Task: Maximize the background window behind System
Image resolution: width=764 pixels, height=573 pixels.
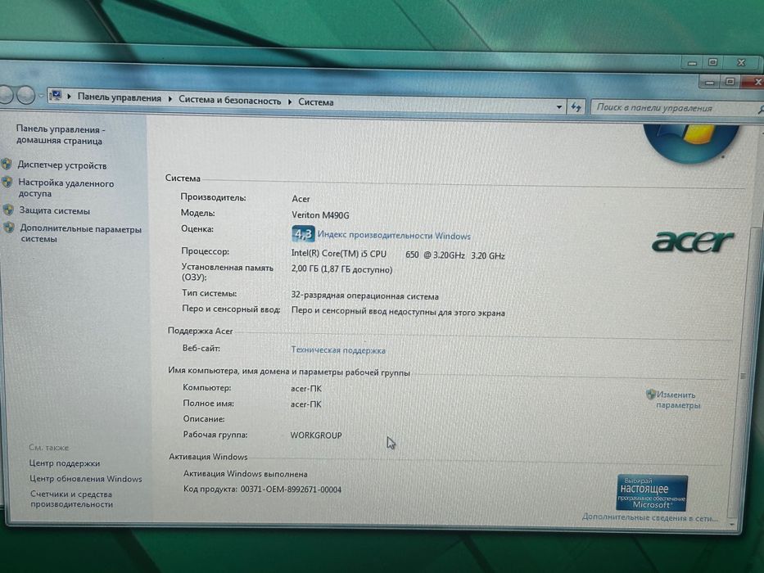Action: coord(712,62)
